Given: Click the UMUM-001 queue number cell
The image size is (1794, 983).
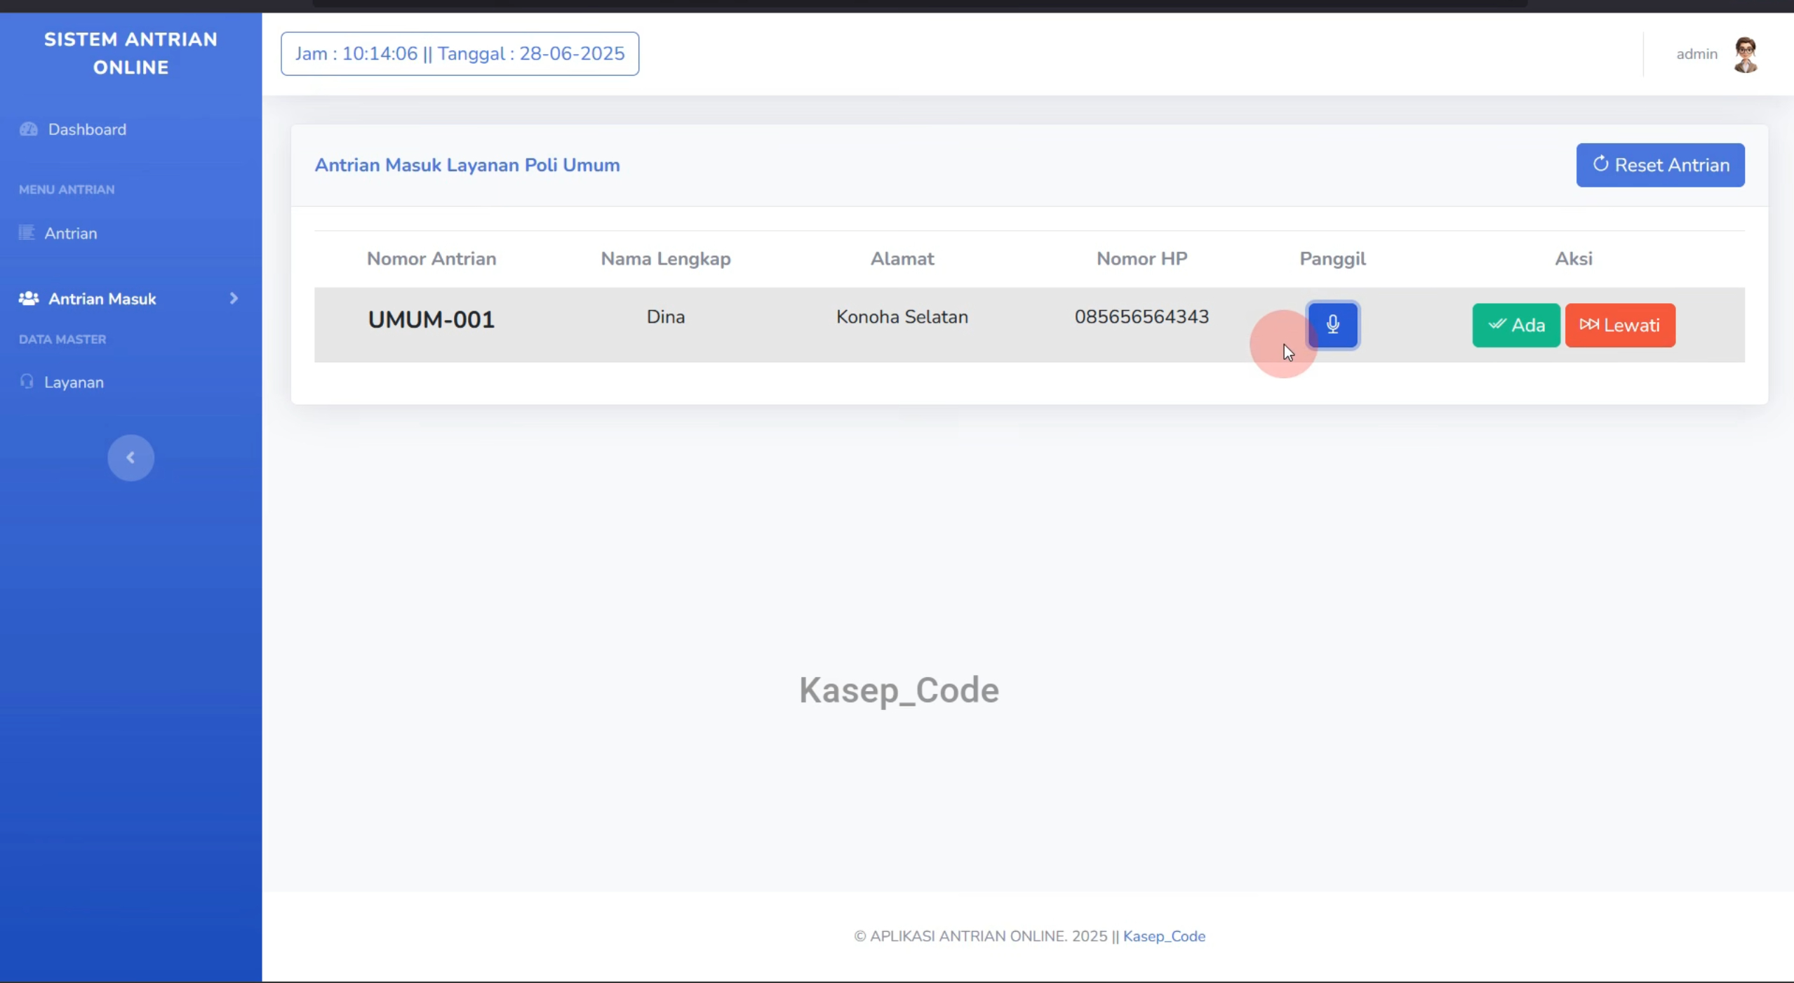Looking at the screenshot, I should (x=431, y=320).
